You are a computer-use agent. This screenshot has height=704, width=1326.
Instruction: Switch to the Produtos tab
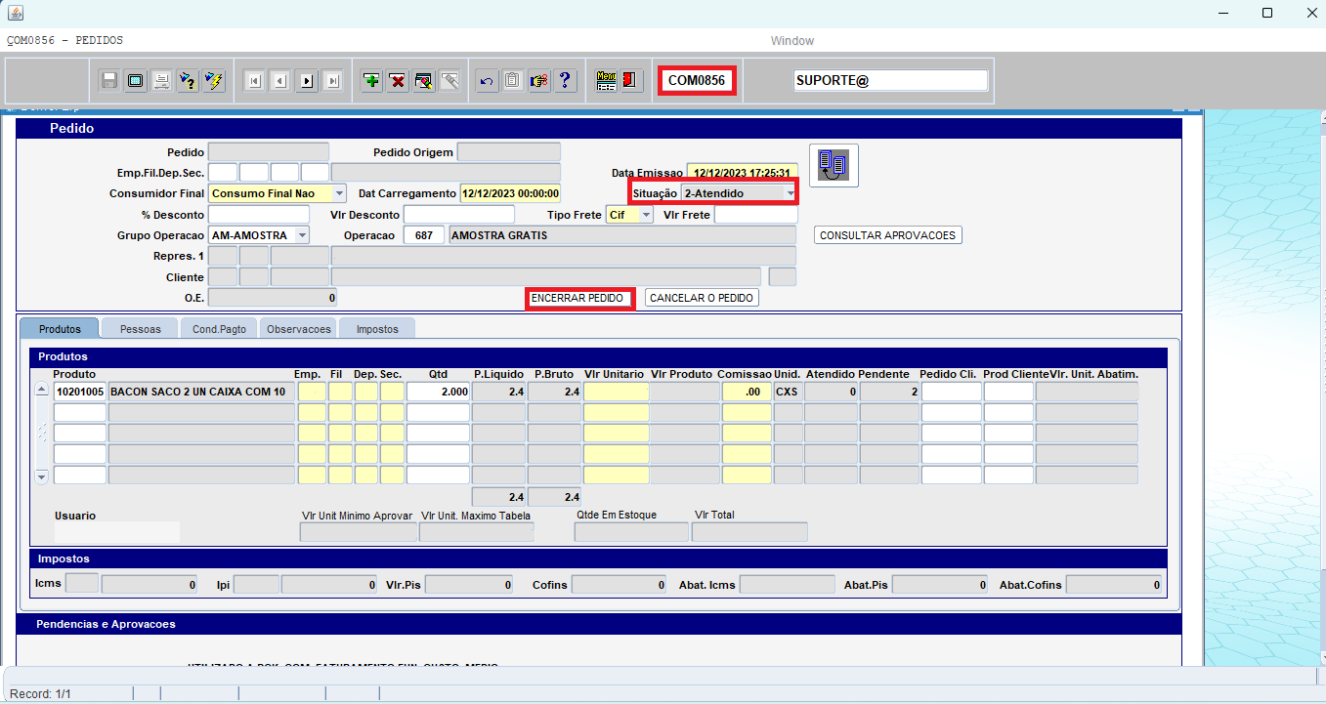60,329
